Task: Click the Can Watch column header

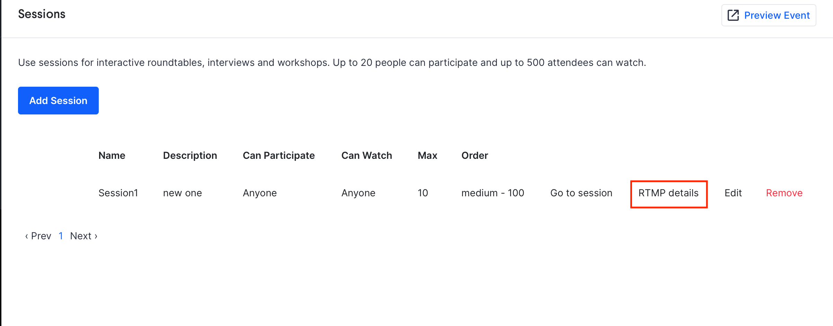Action: [367, 155]
